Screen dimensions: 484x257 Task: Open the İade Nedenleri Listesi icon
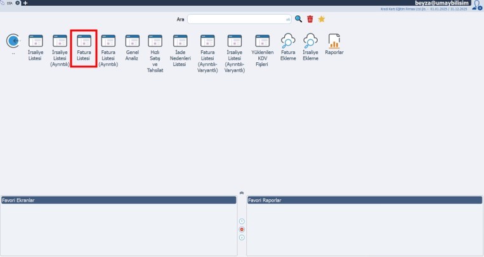pyautogui.click(x=180, y=41)
